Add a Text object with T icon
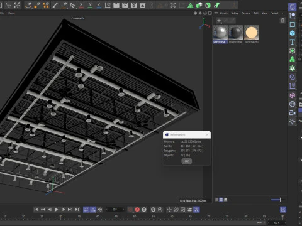Screen dimensions: 302x226 click(293, 42)
